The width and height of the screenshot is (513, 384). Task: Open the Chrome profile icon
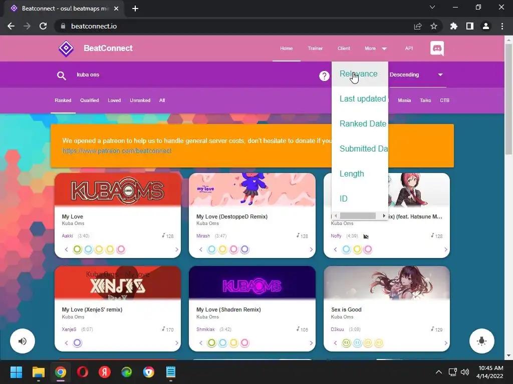[486, 26]
